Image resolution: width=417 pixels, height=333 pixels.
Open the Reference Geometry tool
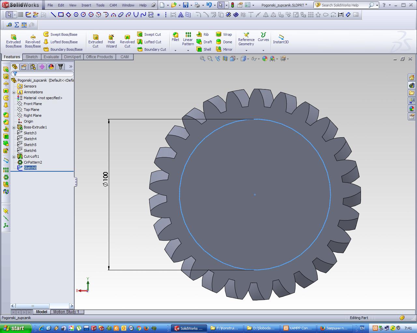[x=246, y=39]
